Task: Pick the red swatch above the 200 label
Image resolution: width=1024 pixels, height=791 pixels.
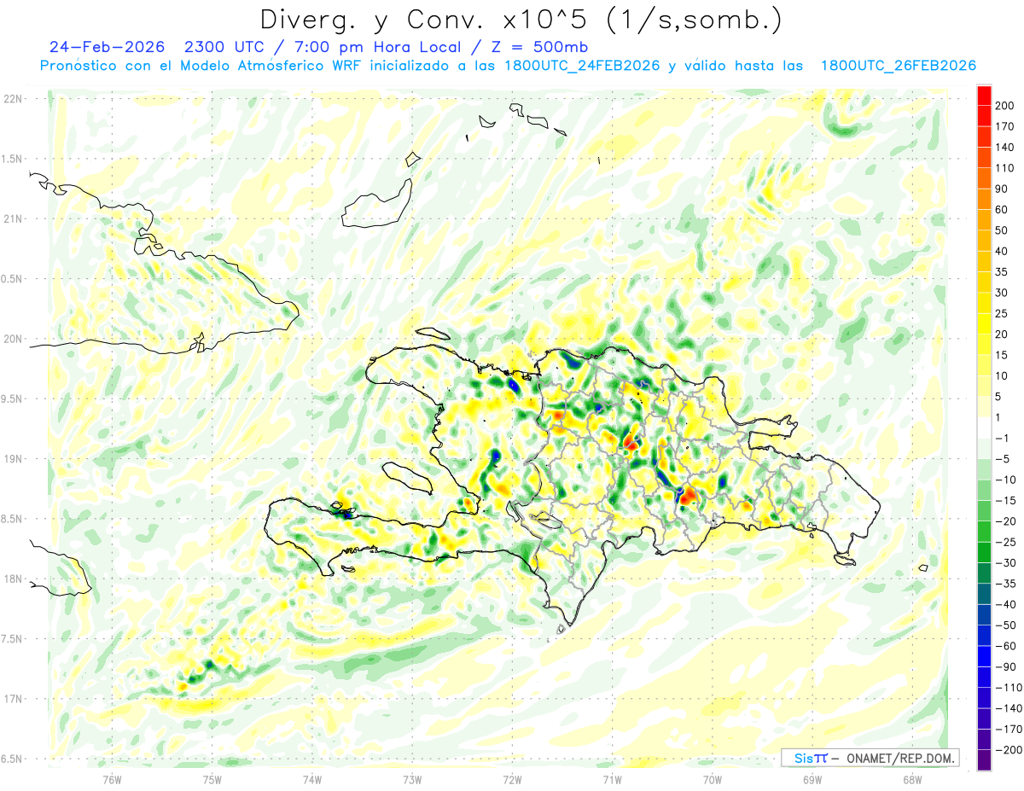Action: pyautogui.click(x=984, y=96)
